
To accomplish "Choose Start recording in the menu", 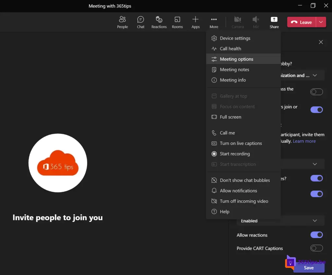I will (235, 154).
